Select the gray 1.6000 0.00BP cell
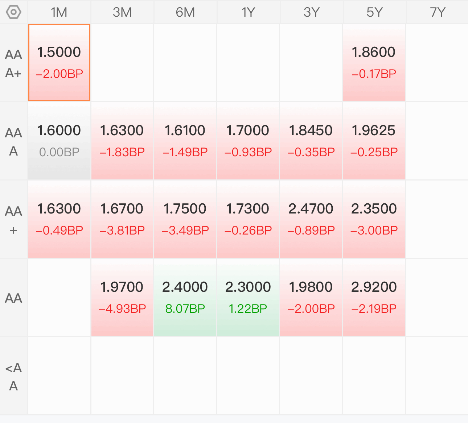 59,141
